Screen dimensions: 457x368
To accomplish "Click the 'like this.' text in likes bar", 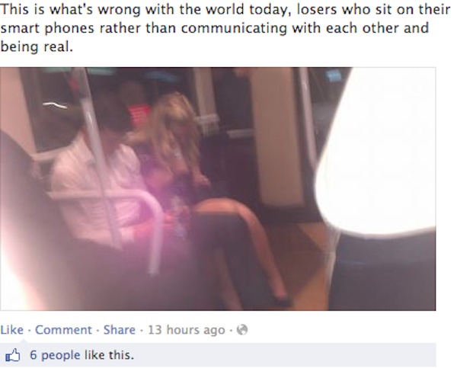I will 109,355.
